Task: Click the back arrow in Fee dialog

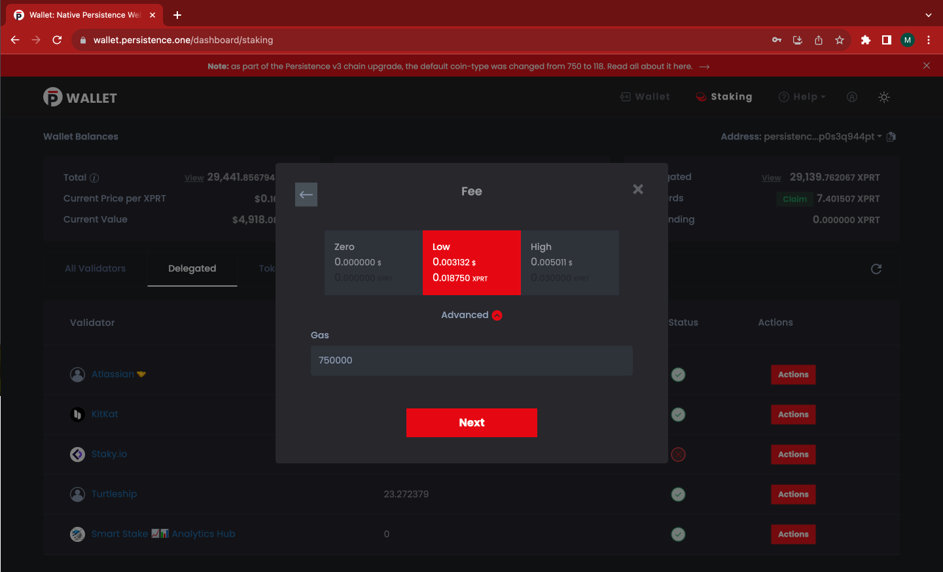Action: 306,194
